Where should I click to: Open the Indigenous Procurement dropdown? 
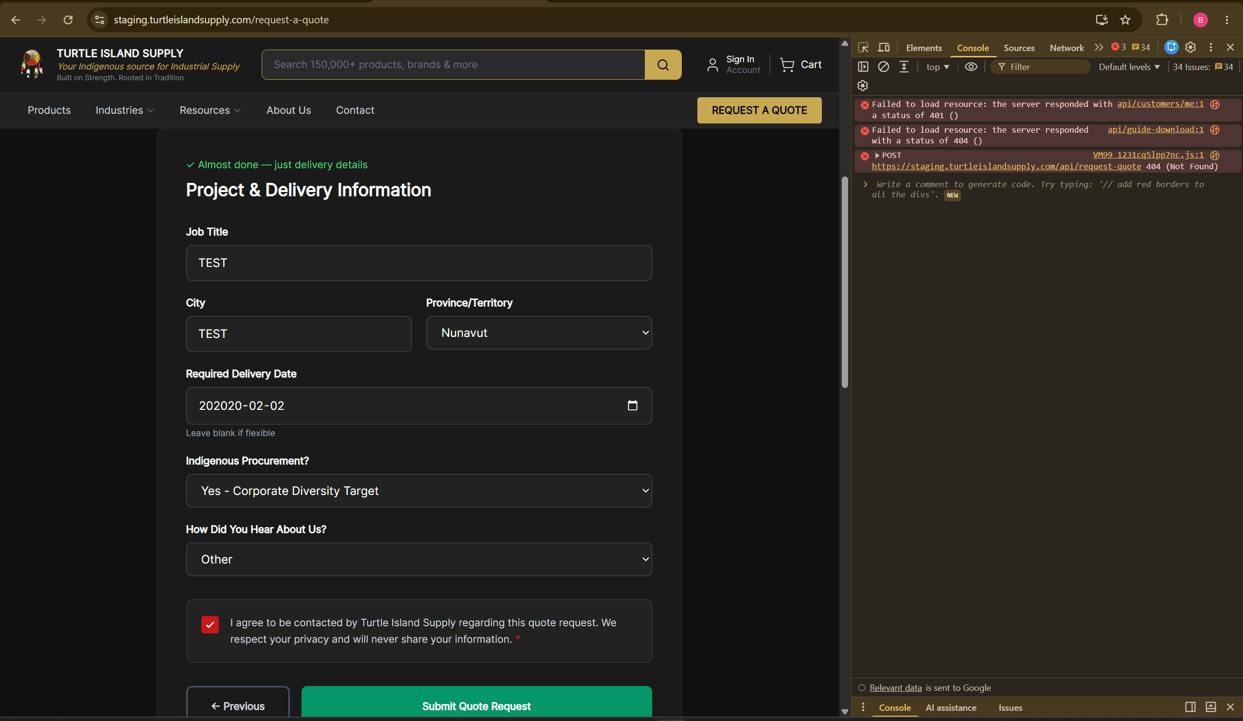[419, 491]
